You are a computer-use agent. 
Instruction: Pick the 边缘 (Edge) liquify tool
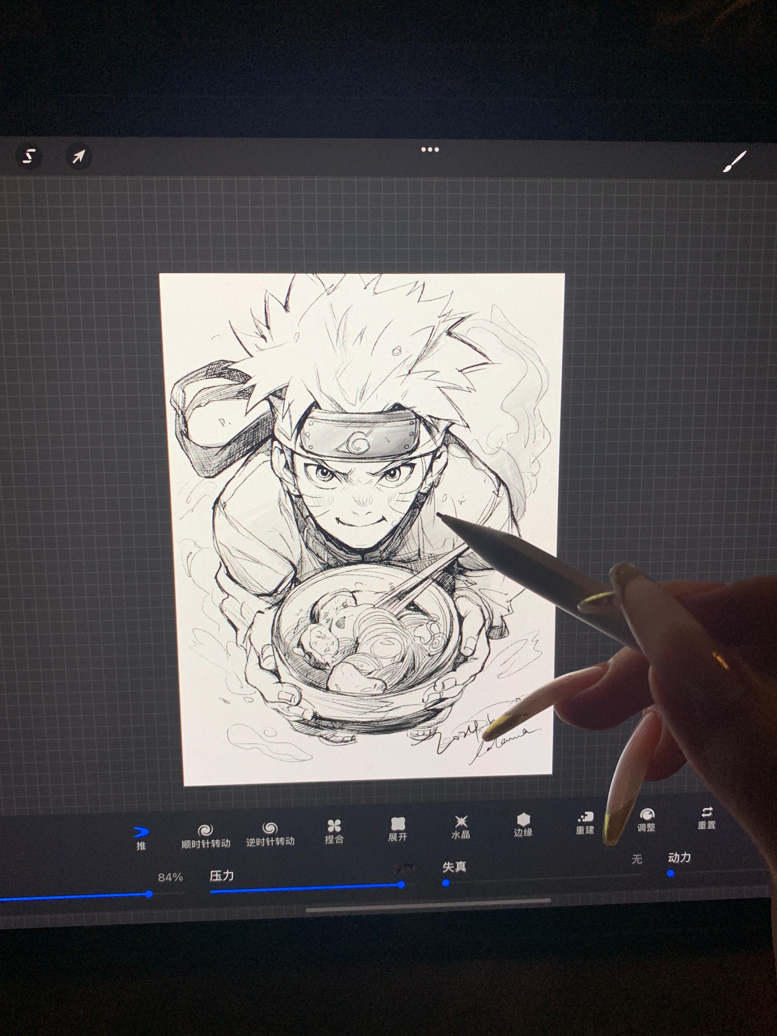coord(523,825)
